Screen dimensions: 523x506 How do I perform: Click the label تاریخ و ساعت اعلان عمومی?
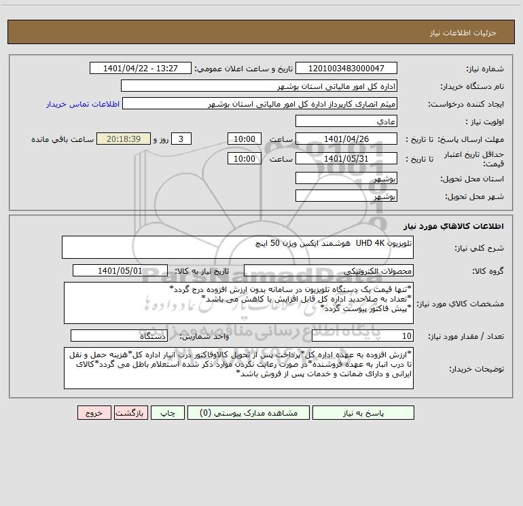pyautogui.click(x=243, y=69)
